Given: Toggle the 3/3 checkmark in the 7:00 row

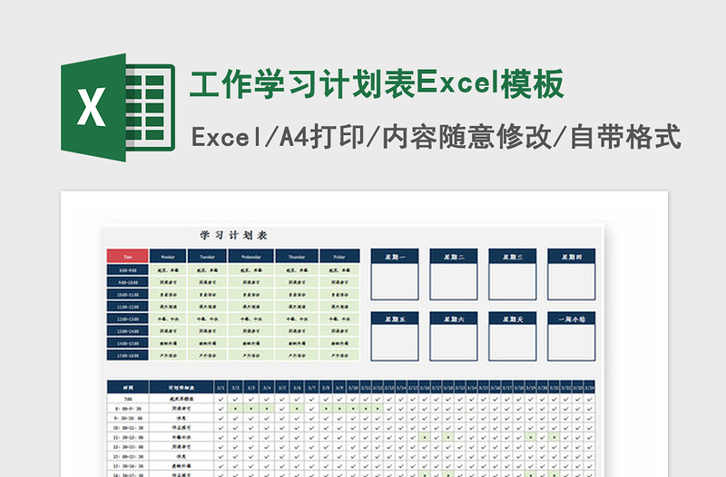Looking at the screenshot, I should (251, 398).
